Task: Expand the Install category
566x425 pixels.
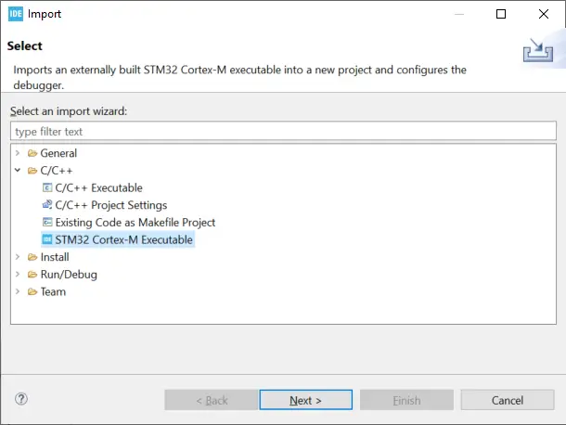Action: point(18,257)
